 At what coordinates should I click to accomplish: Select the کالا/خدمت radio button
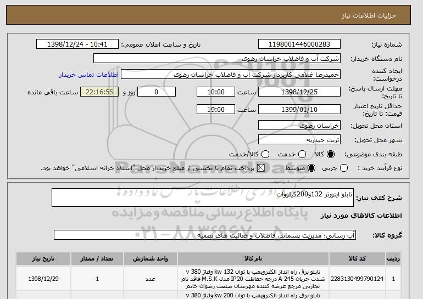pyautogui.click(x=265, y=154)
